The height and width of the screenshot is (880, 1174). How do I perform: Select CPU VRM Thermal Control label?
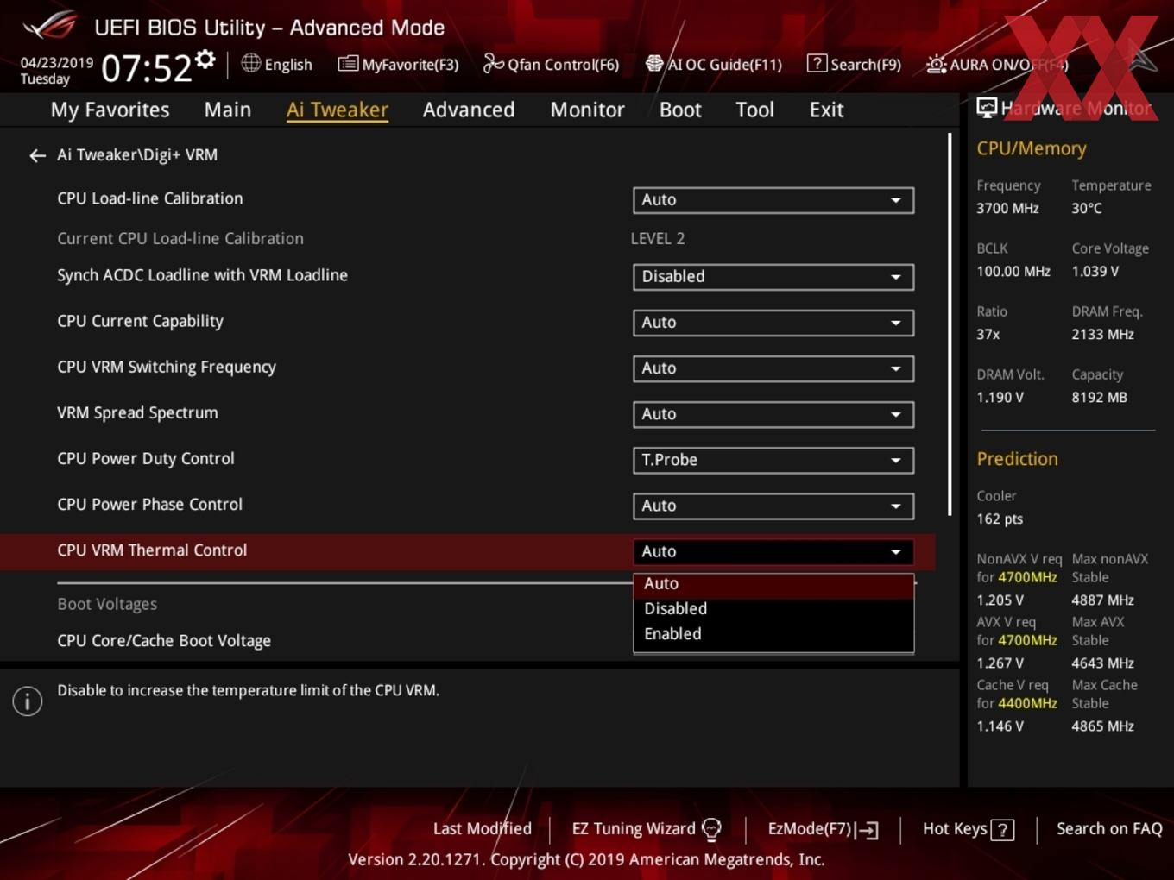tap(152, 550)
